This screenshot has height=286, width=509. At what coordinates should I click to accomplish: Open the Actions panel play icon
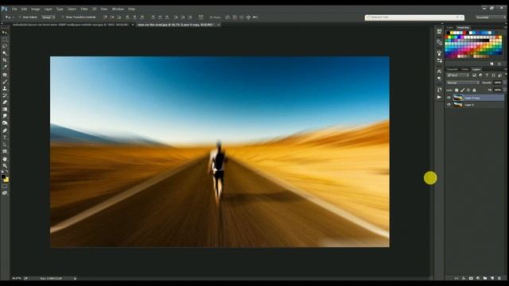pos(439,97)
